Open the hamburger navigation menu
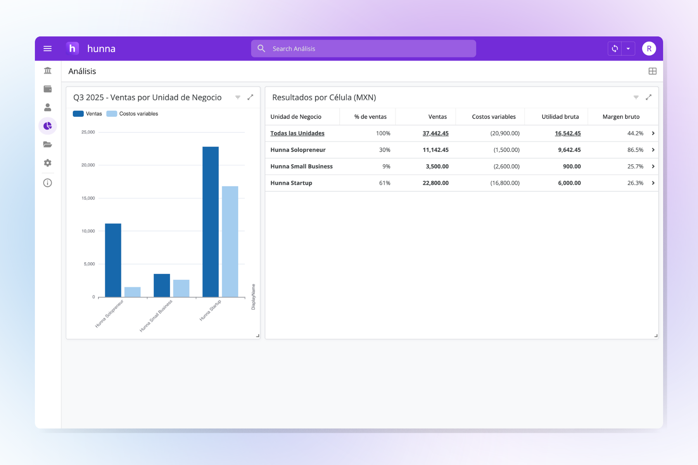This screenshot has height=465, width=698. click(x=47, y=48)
